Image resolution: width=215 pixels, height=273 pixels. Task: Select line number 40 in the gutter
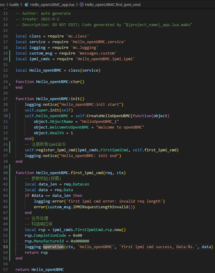click(6, 173)
